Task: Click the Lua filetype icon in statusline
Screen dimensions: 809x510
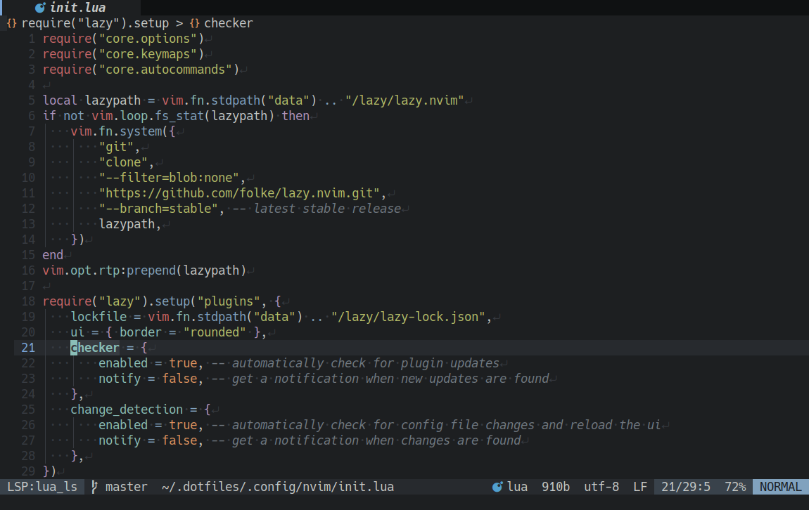Action: coord(497,487)
